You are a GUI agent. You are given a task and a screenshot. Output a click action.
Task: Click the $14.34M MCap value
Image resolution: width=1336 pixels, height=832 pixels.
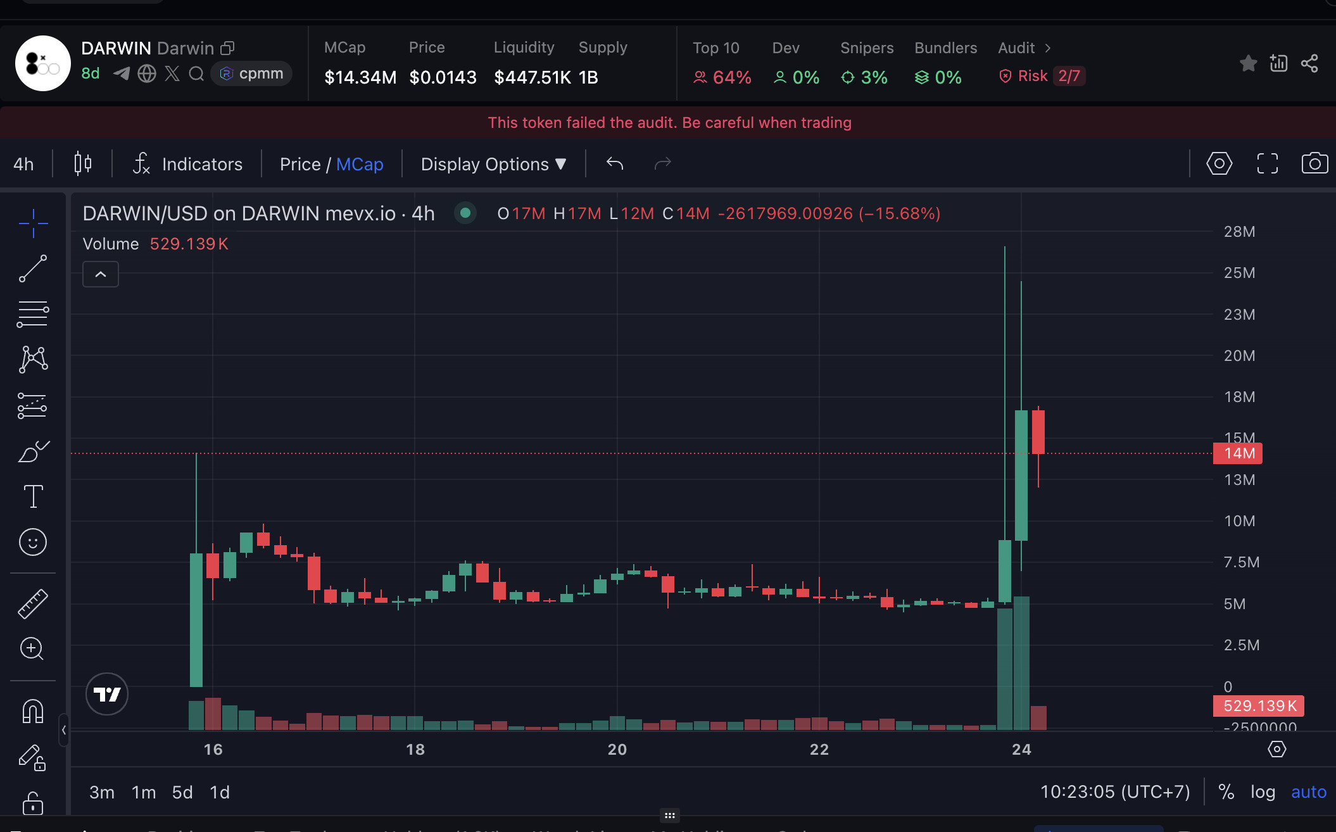tap(360, 77)
